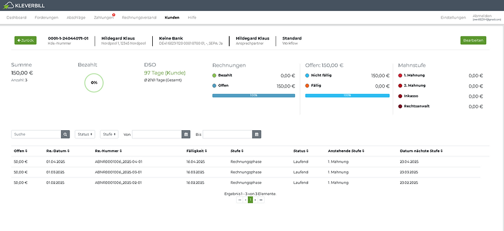This screenshot has width=504, height=231.
Task: Open the Zahlungen menu item
Action: pos(103,17)
